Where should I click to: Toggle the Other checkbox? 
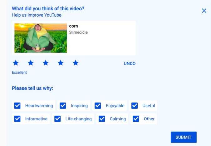pos(136,119)
